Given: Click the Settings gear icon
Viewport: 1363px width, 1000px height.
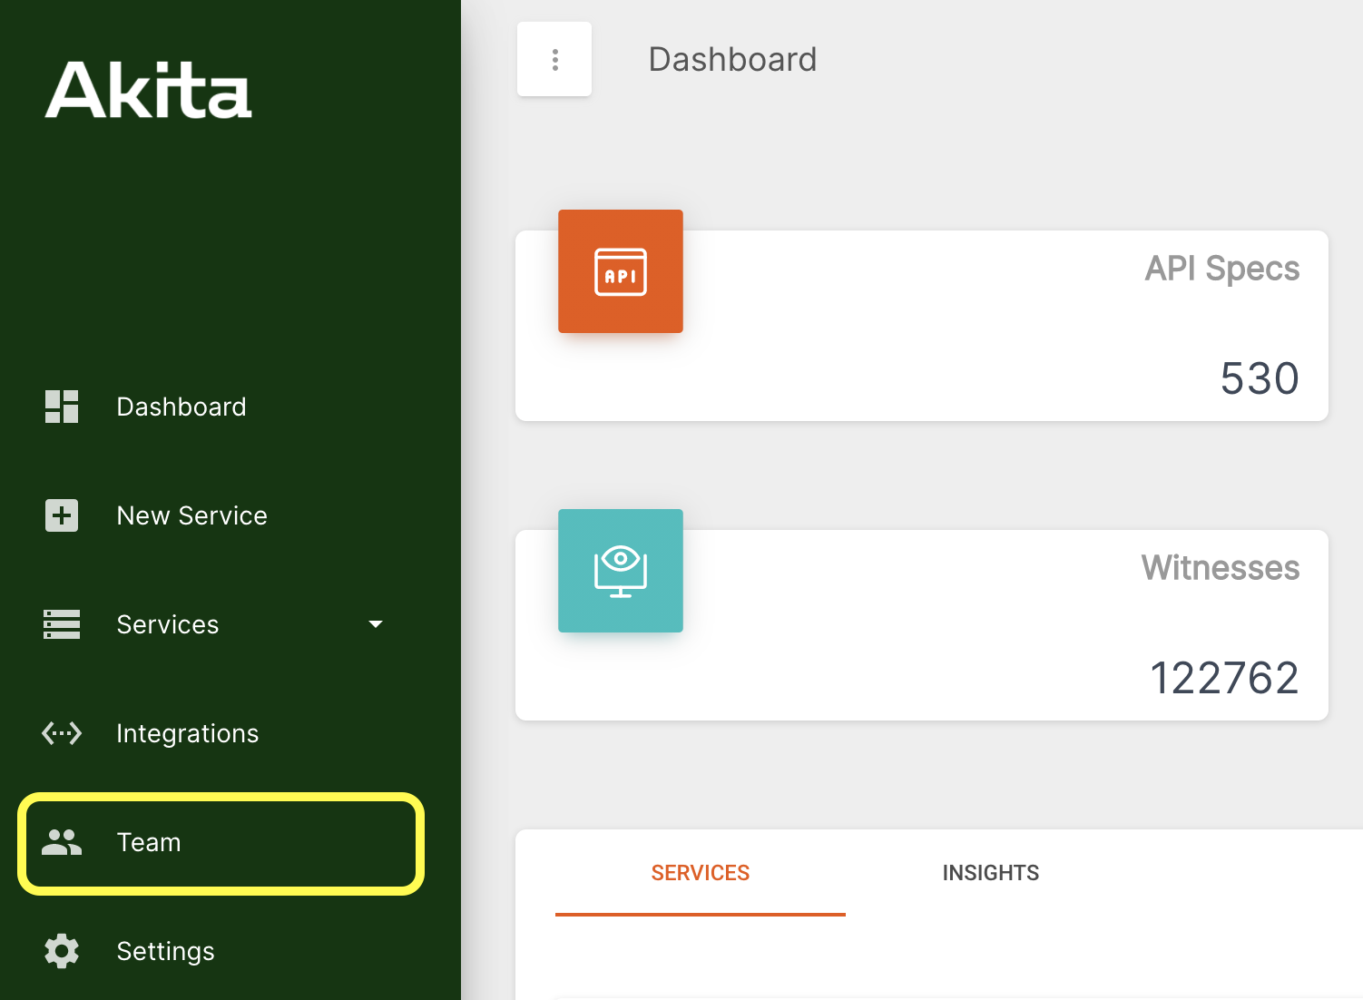Looking at the screenshot, I should point(62,951).
